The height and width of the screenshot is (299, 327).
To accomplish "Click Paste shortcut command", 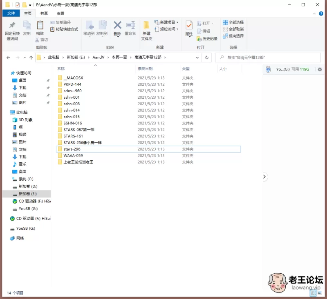I will pos(64,29).
